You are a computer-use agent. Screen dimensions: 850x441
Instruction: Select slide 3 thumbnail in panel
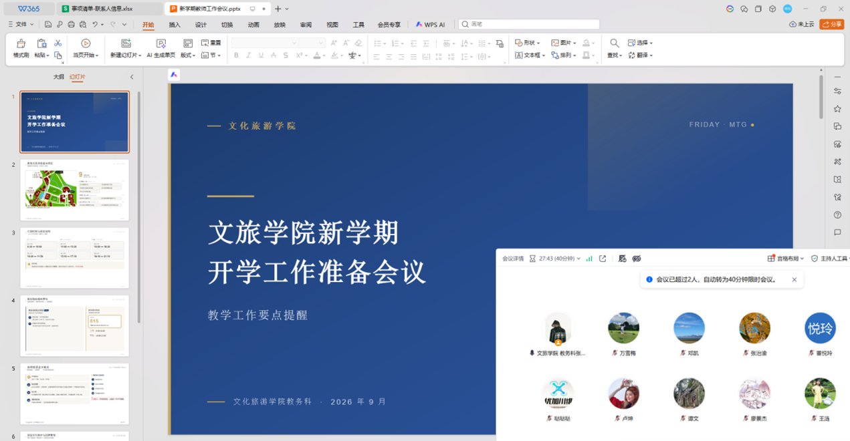[x=74, y=258]
